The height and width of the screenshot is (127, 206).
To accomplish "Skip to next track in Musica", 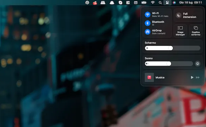I will [x=198, y=77].
